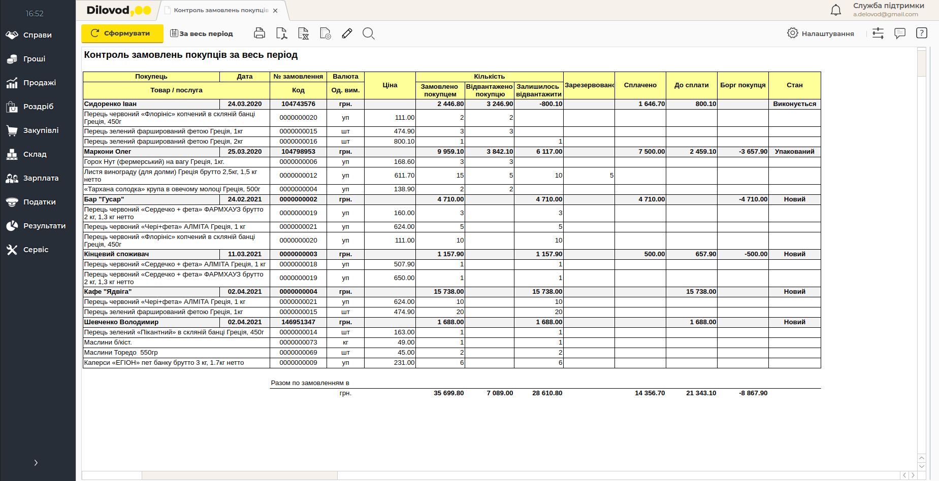Export the report to Excel

[x=303, y=33]
